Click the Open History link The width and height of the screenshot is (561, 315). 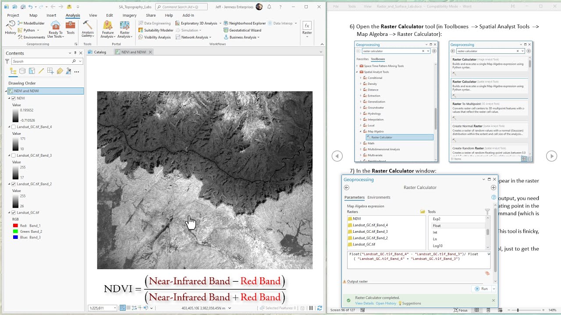[x=386, y=303]
